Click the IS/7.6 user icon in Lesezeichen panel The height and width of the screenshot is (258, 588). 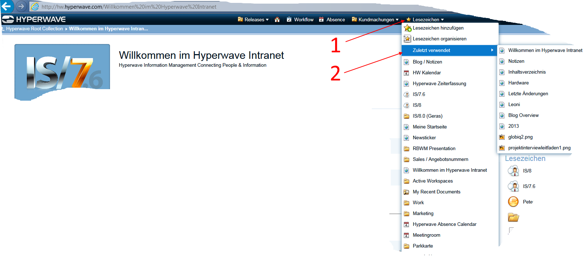[x=513, y=186]
